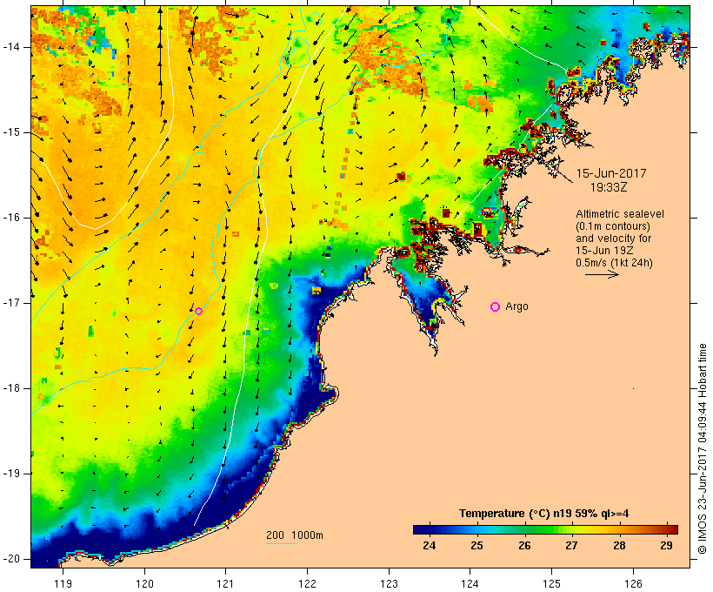This screenshot has height=592, width=713.
Task: Click the longitude axis label '121'
Action: coord(225,583)
